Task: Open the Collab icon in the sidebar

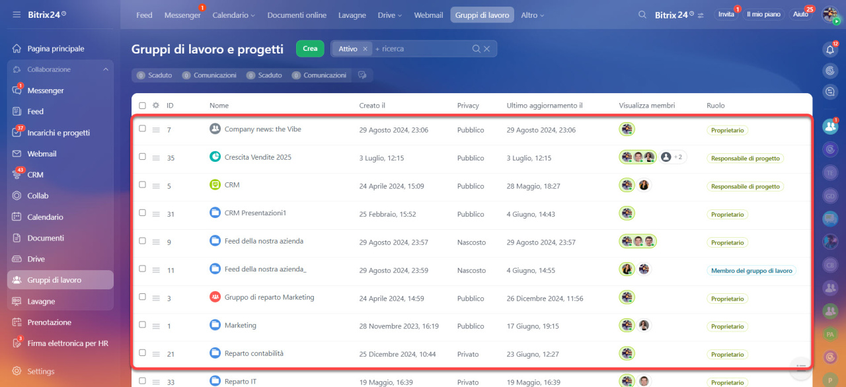Action: (17, 195)
